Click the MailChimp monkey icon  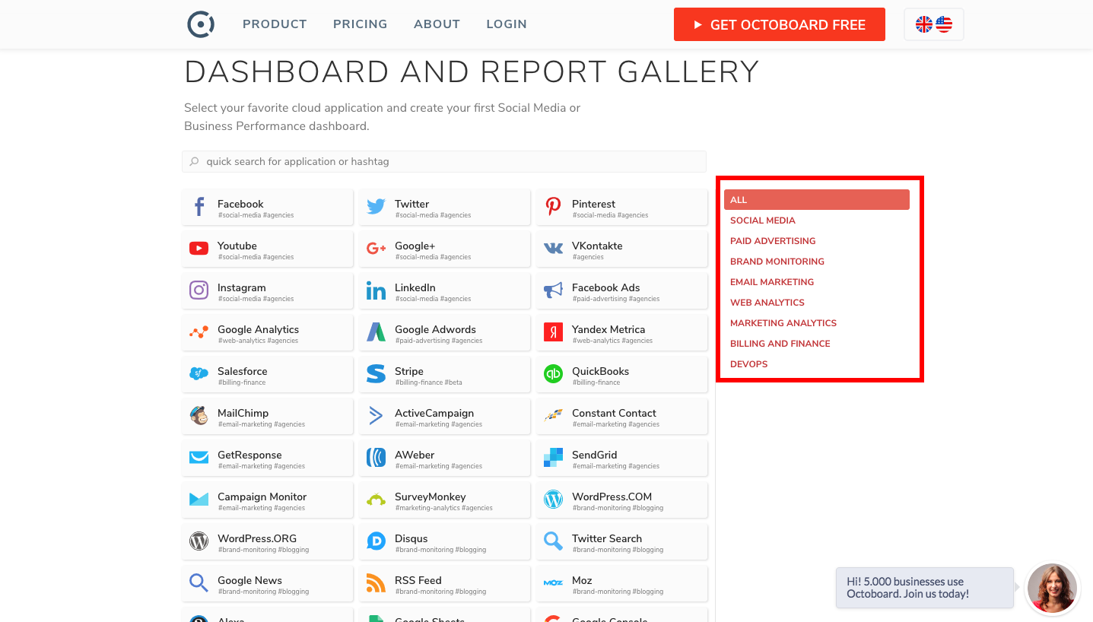click(x=199, y=416)
